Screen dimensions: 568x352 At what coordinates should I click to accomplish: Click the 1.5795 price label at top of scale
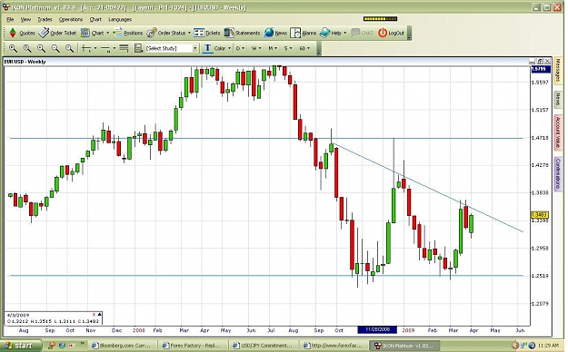tap(541, 69)
